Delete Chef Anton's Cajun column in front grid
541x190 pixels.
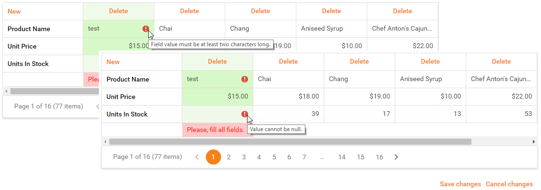(501, 61)
